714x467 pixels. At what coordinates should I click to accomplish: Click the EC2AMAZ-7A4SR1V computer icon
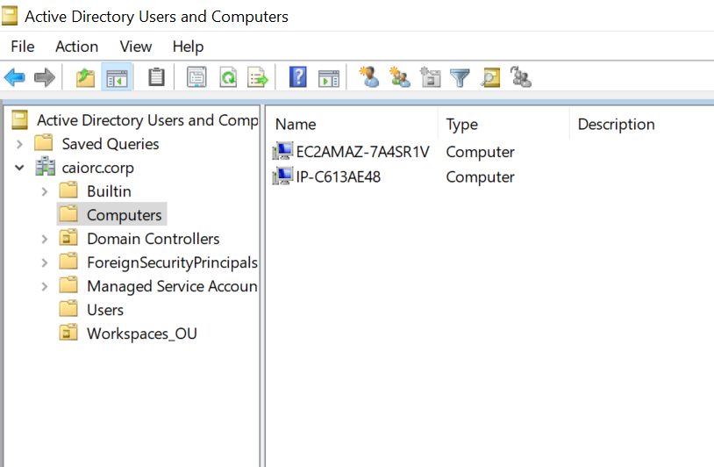282,151
